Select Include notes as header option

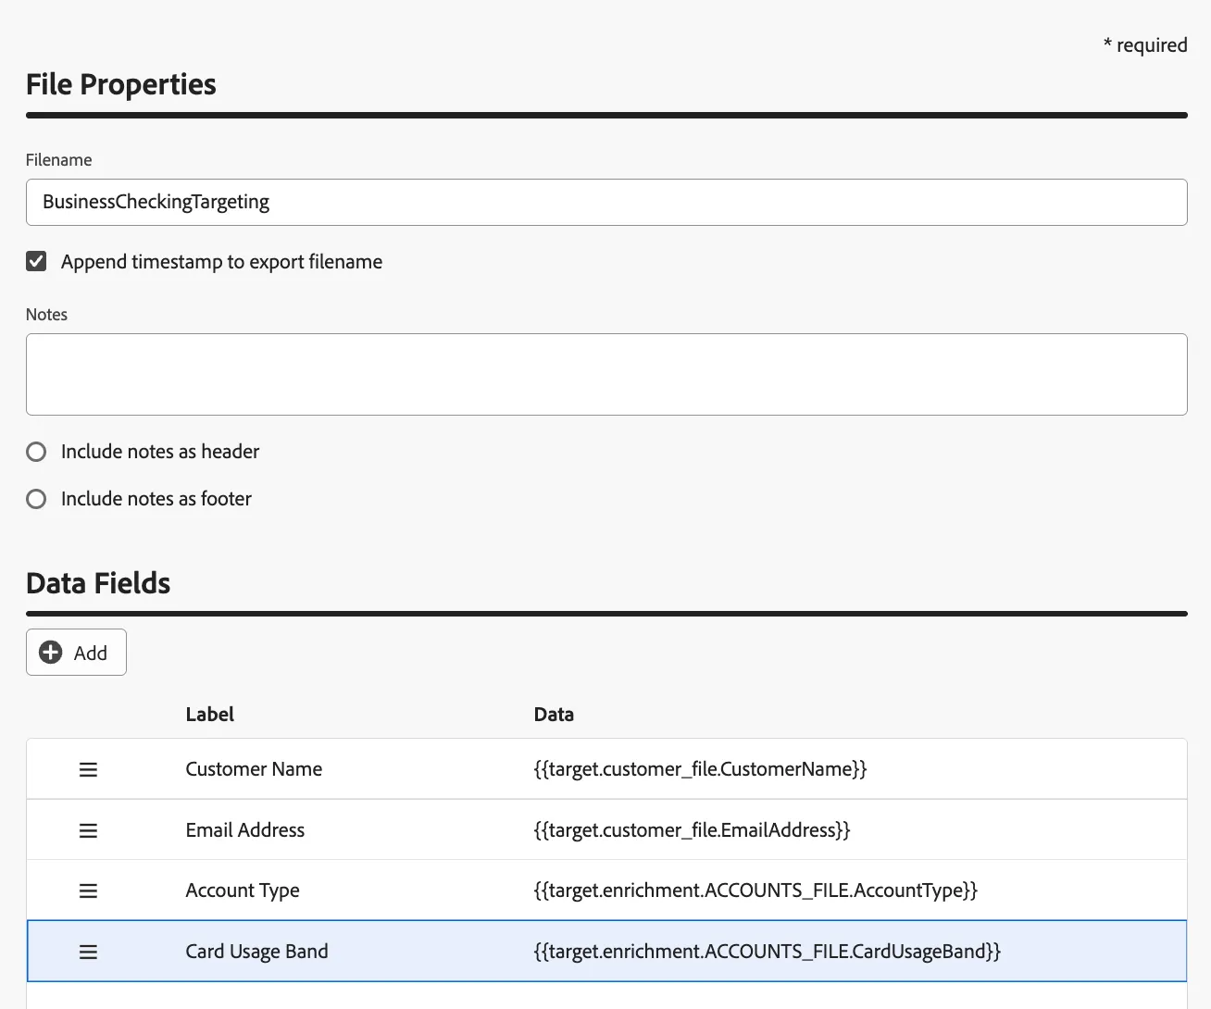tap(36, 452)
